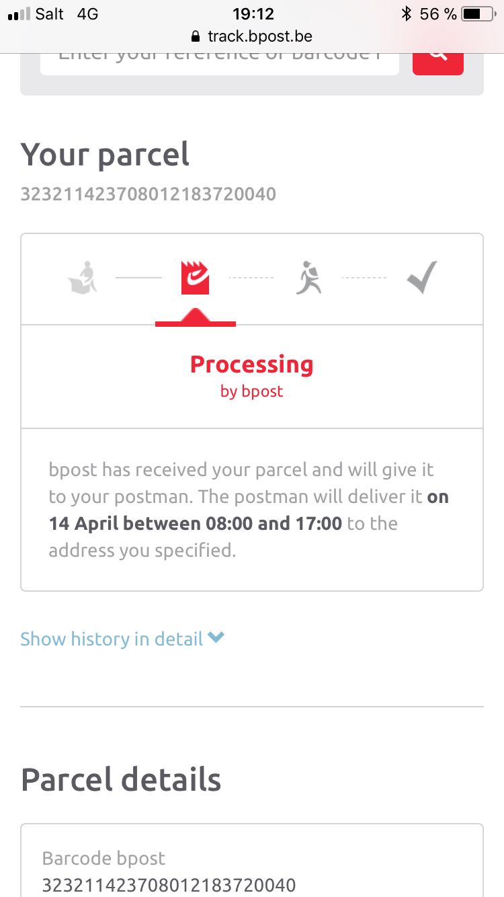
Task: Select the red bpost processing step icon
Action: click(x=195, y=277)
